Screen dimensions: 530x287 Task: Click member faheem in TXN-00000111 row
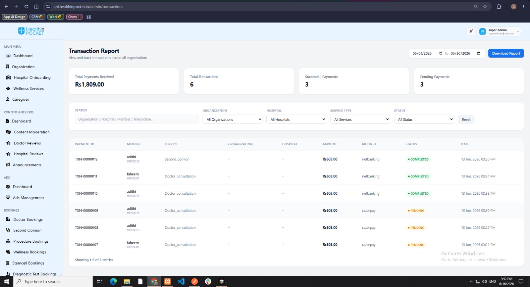pos(133,174)
